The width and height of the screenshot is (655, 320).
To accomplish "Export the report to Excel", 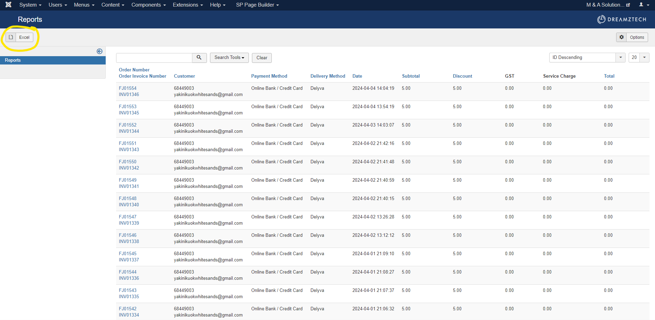I will coord(19,37).
